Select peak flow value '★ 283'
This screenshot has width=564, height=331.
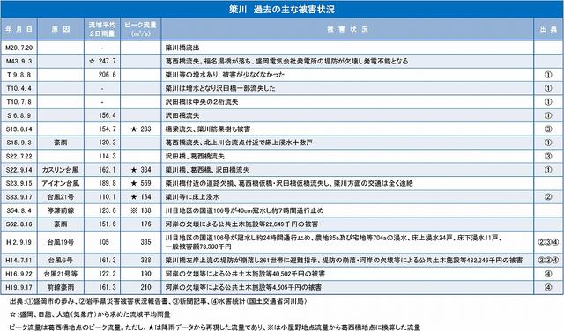pos(141,129)
